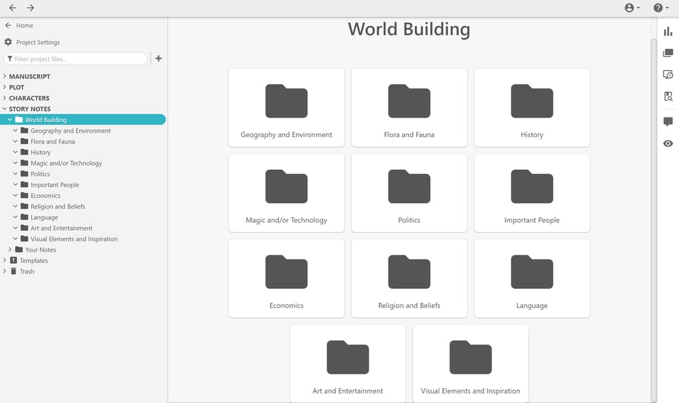The height and width of the screenshot is (403, 679).
Task: Open the Religion and Beliefs folder card
Action: [409, 278]
